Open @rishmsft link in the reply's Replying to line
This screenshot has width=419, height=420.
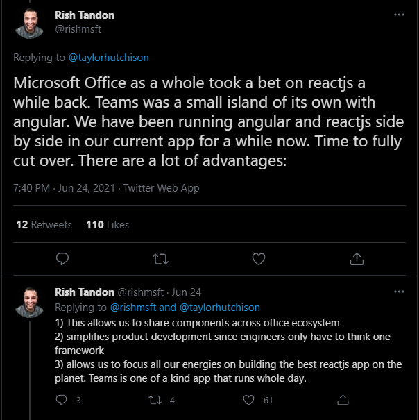(x=133, y=308)
